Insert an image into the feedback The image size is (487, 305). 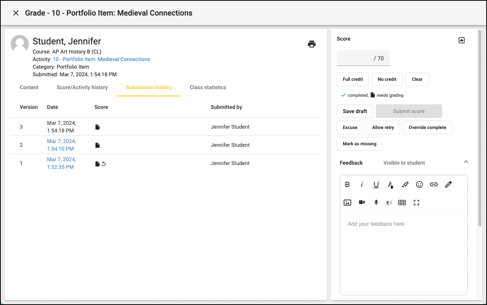pos(347,202)
